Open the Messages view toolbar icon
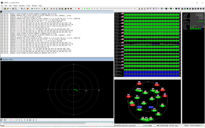 (x=148, y=9)
